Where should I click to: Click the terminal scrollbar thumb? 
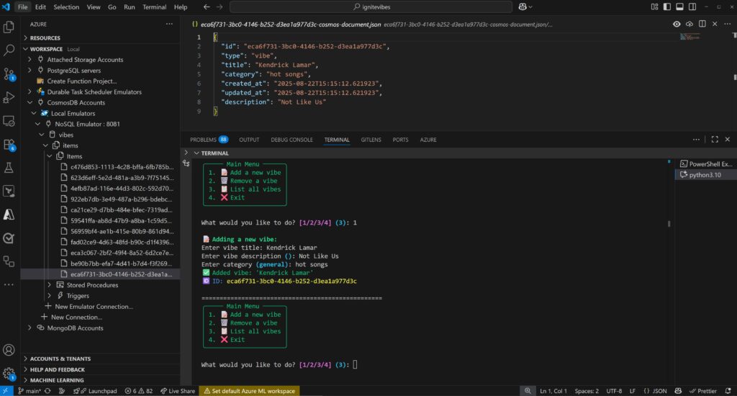pos(669,224)
